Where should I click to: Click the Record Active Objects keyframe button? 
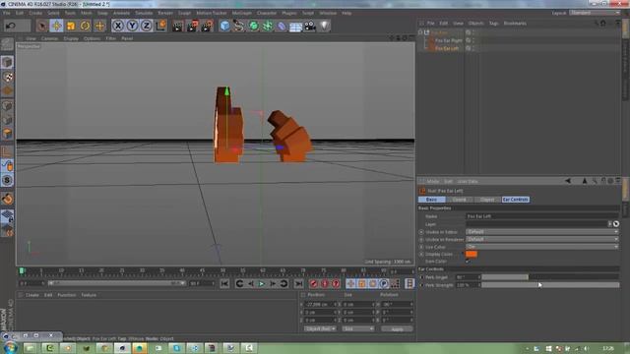pyautogui.click(x=313, y=284)
